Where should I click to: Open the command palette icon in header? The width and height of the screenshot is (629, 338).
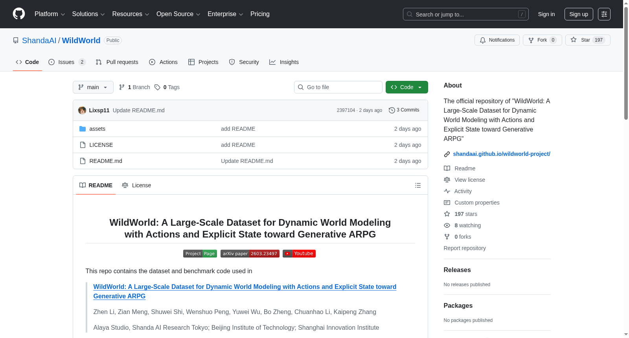[604, 14]
